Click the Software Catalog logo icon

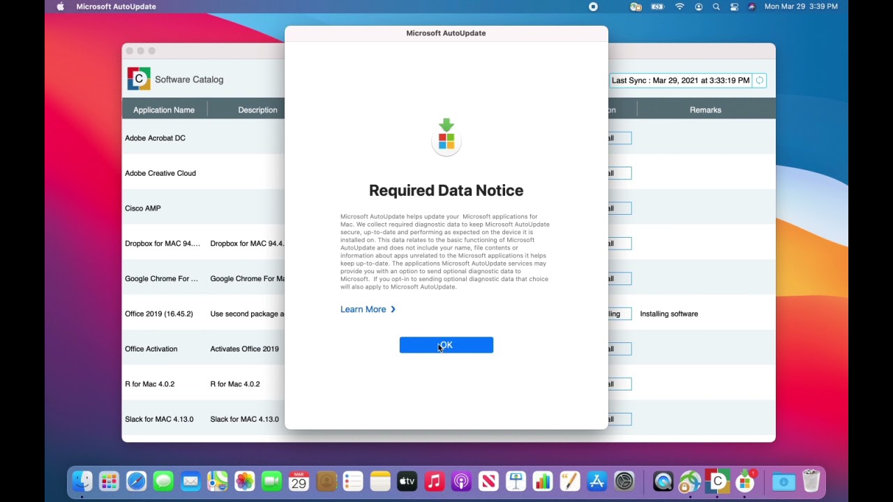139,79
